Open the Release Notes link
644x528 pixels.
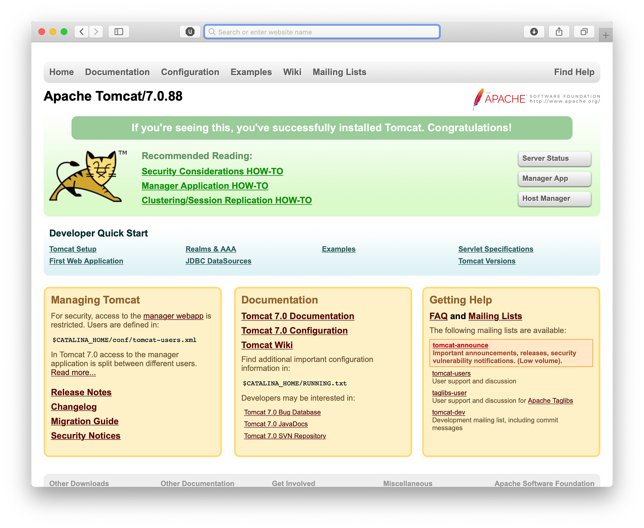pyautogui.click(x=81, y=392)
